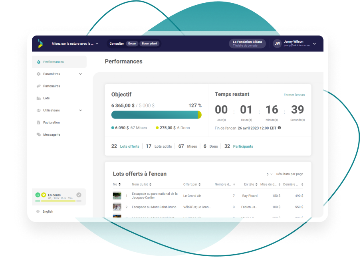This screenshot has width=363, height=257.
Task: Open the Participants link
Action: pyautogui.click(x=243, y=146)
